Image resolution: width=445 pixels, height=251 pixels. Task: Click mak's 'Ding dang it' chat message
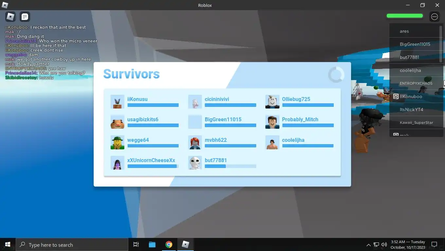tap(25, 36)
